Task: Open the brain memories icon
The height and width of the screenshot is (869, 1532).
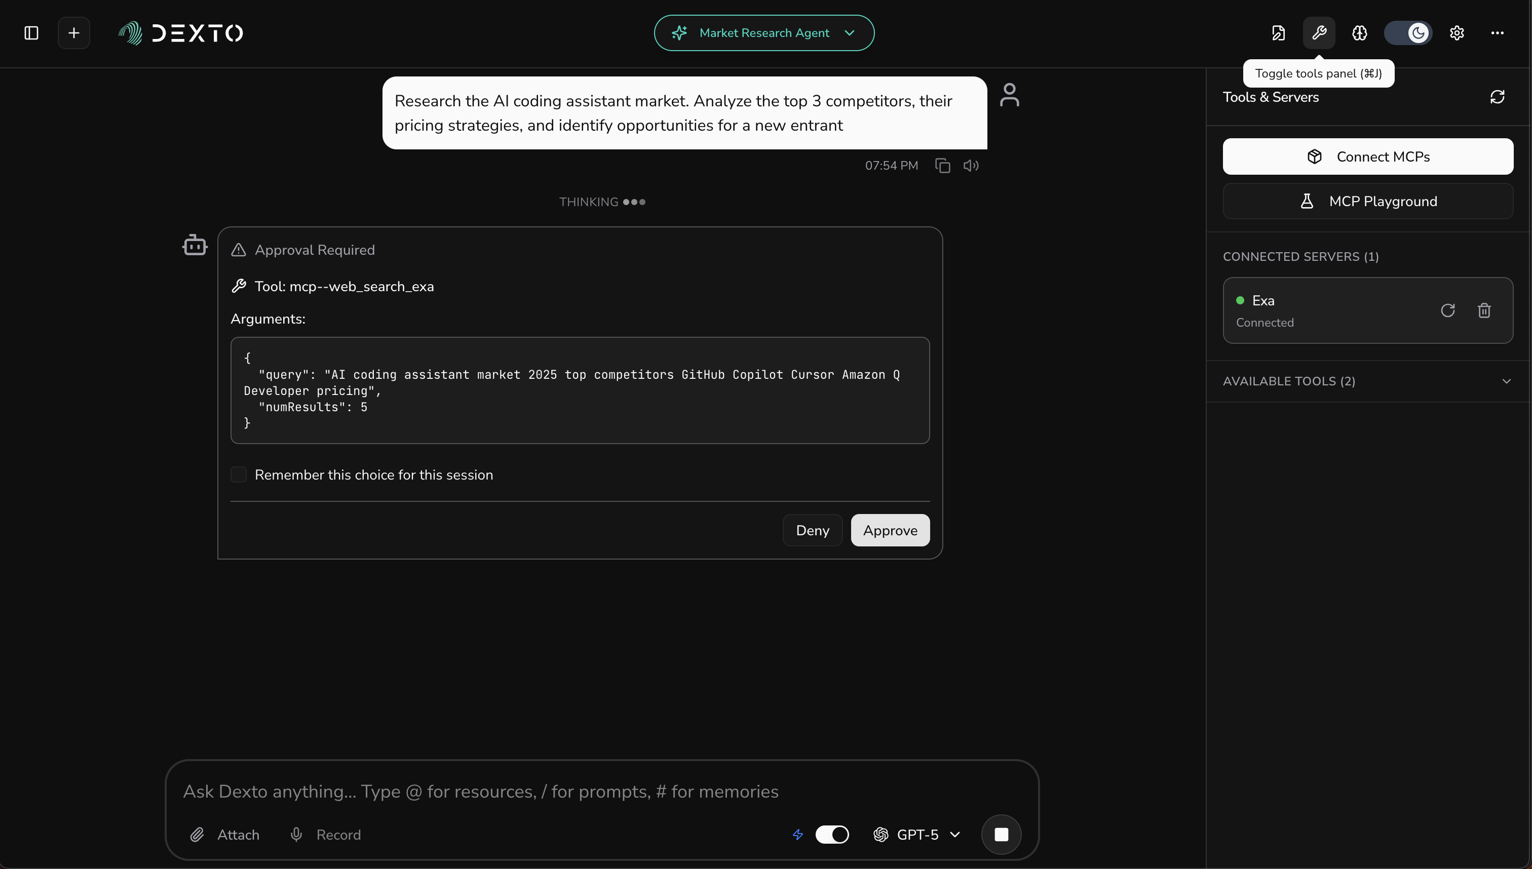Action: pyautogui.click(x=1359, y=33)
